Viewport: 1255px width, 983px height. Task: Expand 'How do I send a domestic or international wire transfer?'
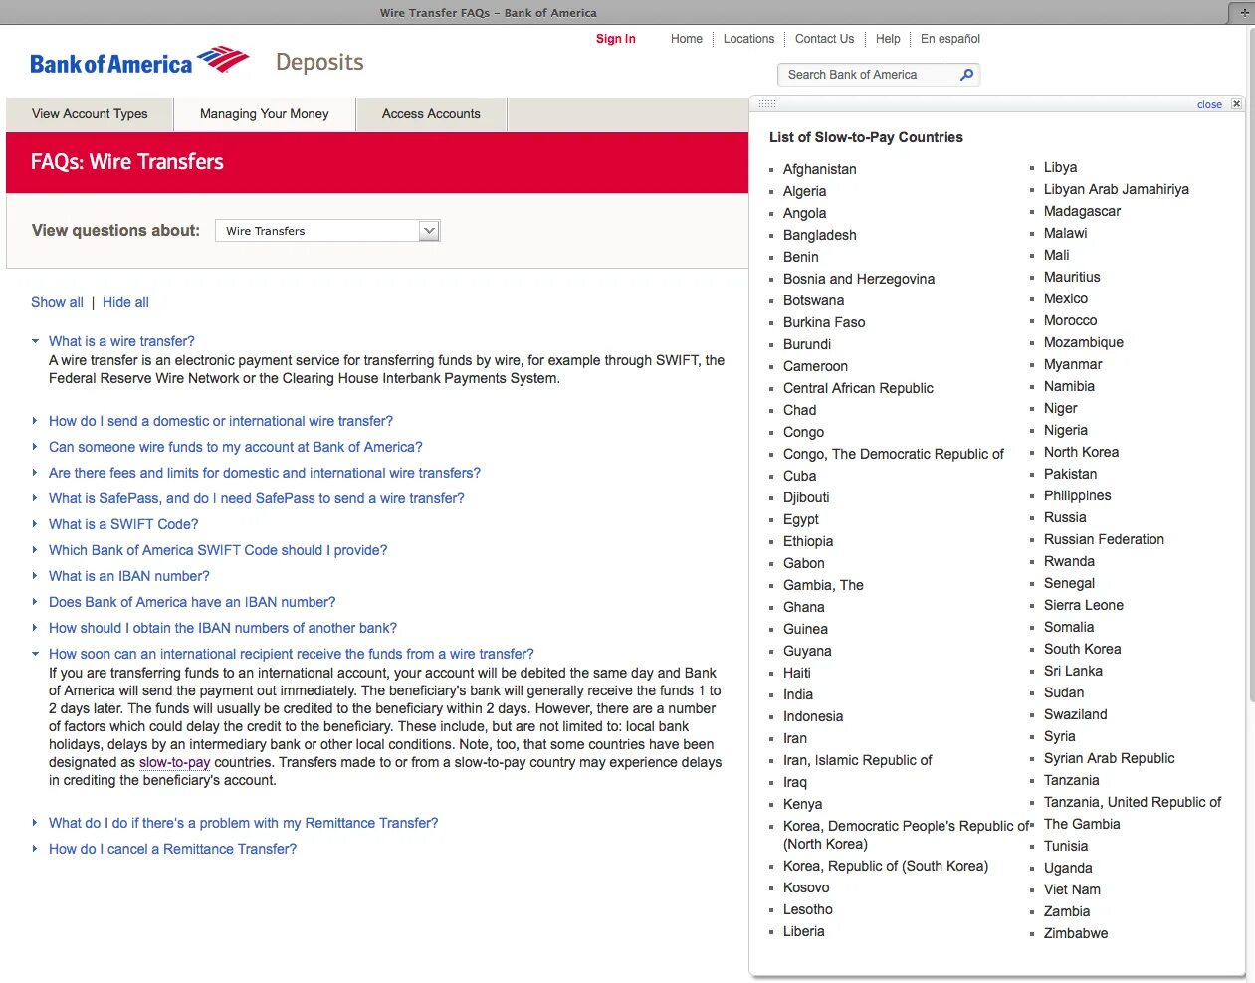click(221, 421)
